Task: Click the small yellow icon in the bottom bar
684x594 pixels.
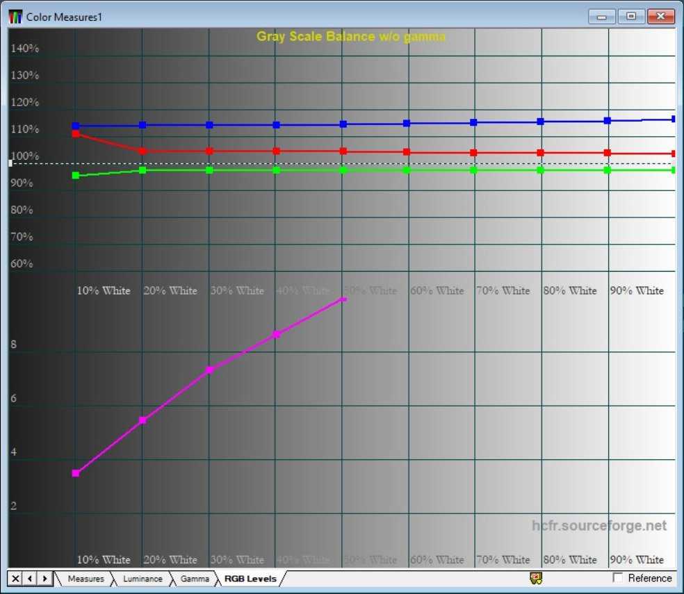Action: point(536,578)
